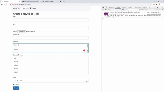The width and height of the screenshot is (164, 92).
Task: Open console settings gear icon
Action: point(162,10)
